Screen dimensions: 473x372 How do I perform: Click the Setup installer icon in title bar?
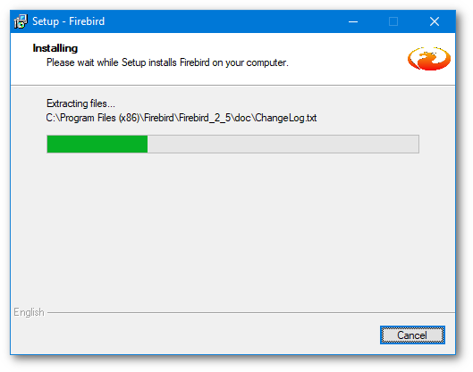click(21, 21)
